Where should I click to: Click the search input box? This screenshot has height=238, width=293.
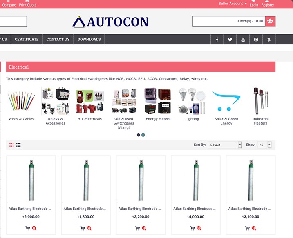13,21
